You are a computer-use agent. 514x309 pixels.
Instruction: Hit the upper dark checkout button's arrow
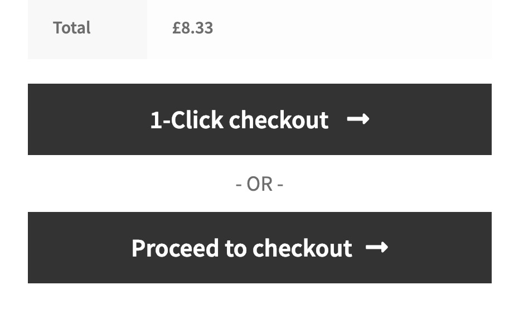coord(358,119)
